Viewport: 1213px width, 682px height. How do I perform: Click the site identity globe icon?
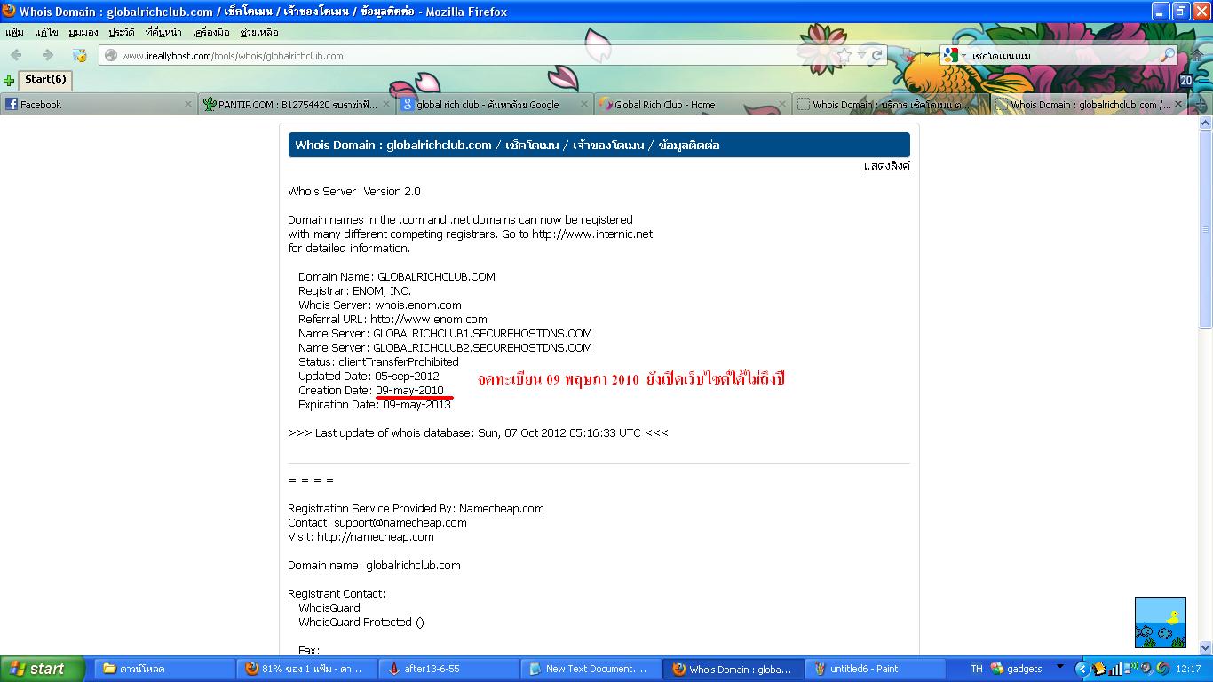111,55
